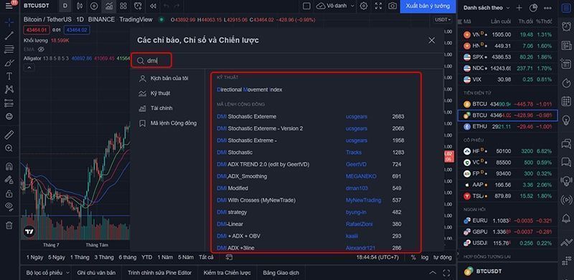Open Bộ lọc cổ phiếu dropdown tab
This screenshot has height=280, width=574.
(47, 273)
